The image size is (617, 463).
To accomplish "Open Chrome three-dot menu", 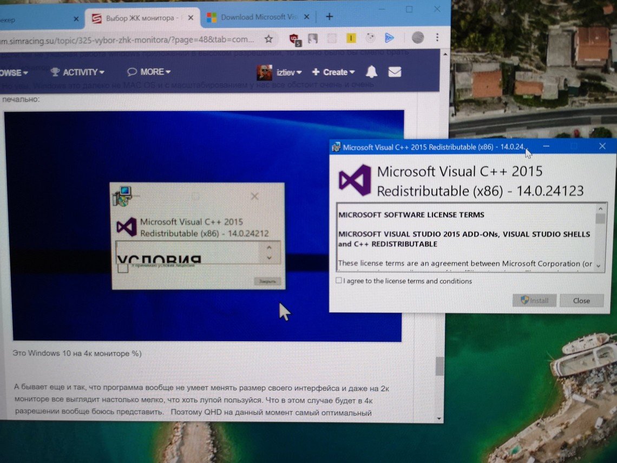I will point(437,37).
